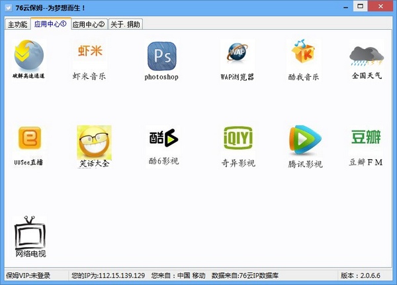Close the 76云保姆 window
Screen dimensions: 397x285
pyautogui.click(x=380, y=6)
